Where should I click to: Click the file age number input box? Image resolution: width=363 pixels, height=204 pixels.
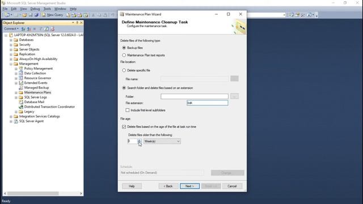(x=132, y=141)
